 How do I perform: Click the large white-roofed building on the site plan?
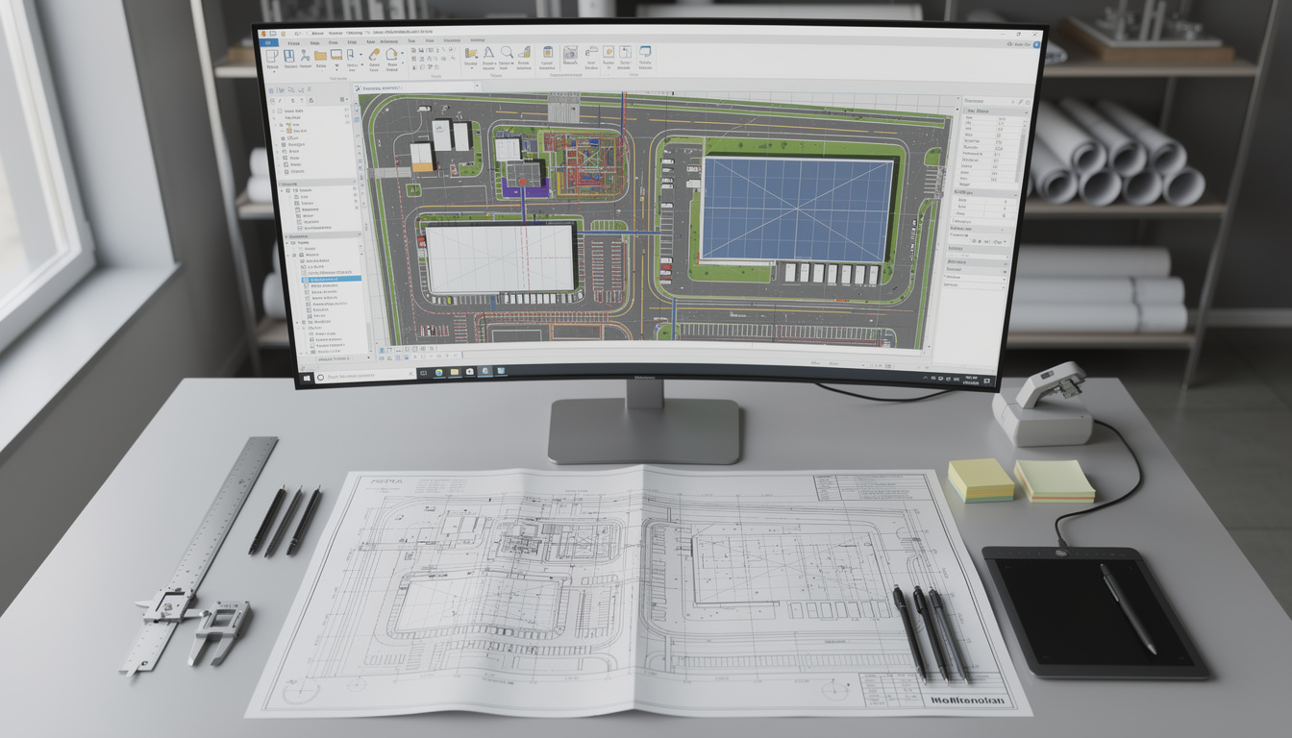point(500,258)
